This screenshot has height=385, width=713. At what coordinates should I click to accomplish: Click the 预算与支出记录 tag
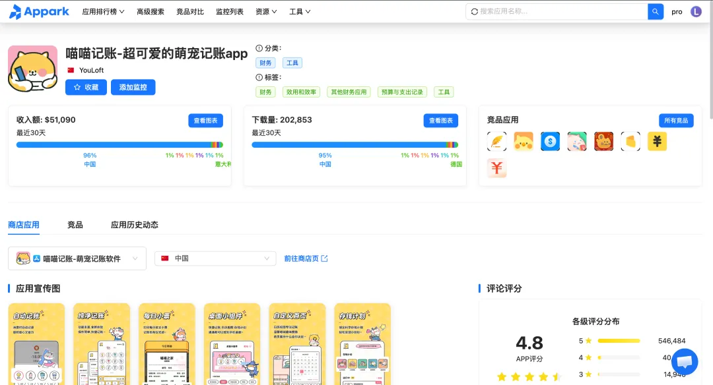click(403, 92)
